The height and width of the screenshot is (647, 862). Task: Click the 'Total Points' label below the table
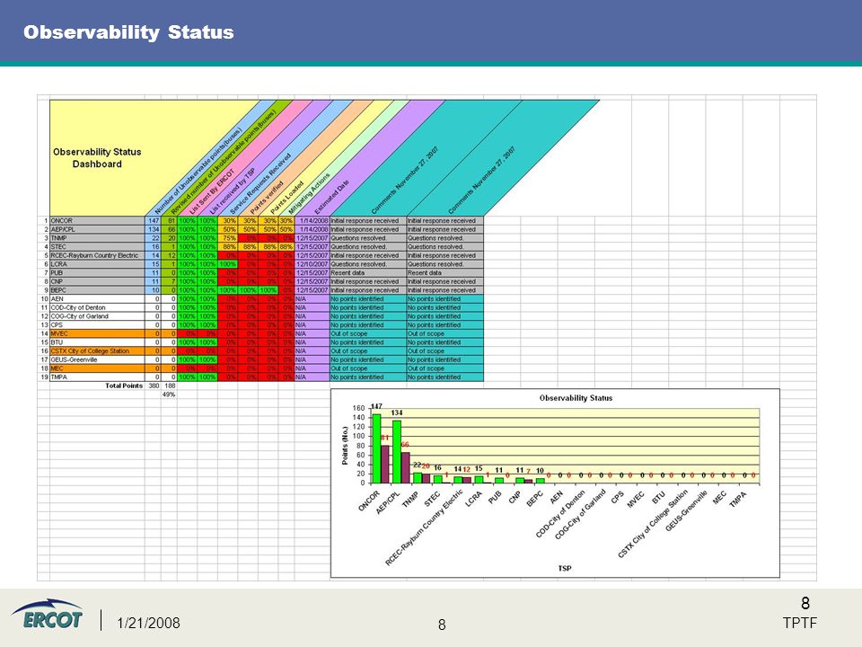pos(124,386)
